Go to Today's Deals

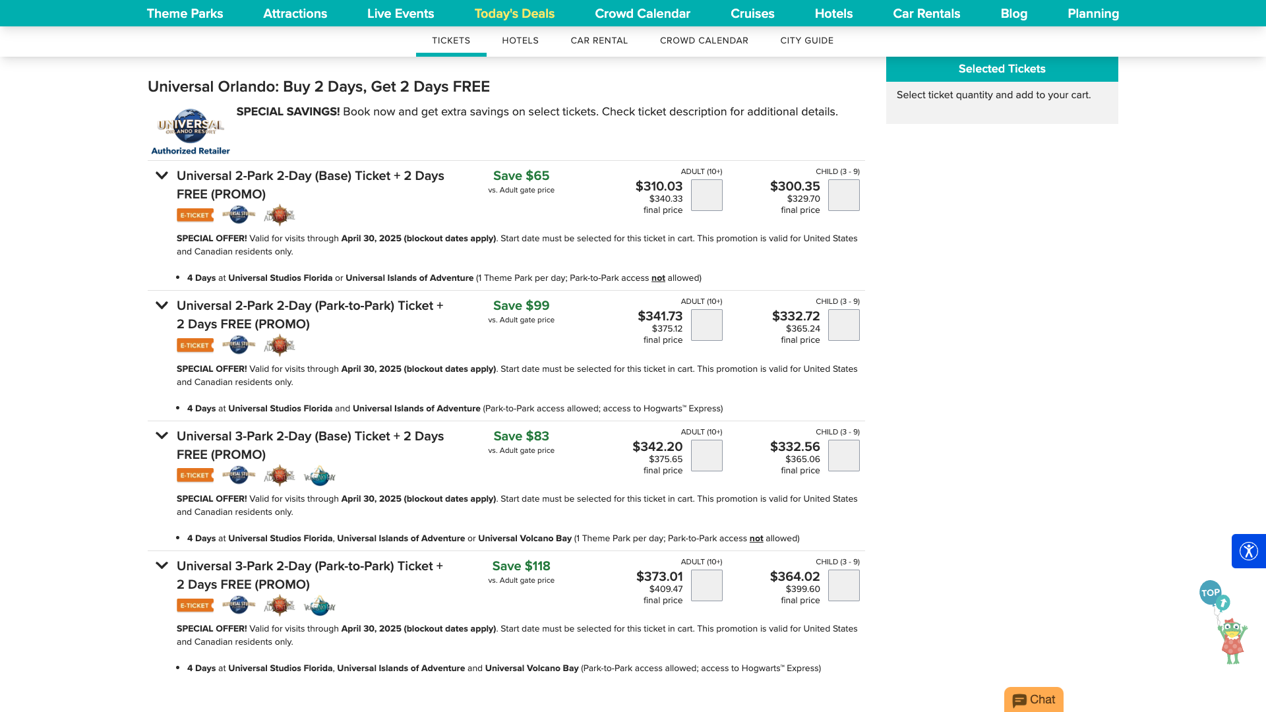514,13
